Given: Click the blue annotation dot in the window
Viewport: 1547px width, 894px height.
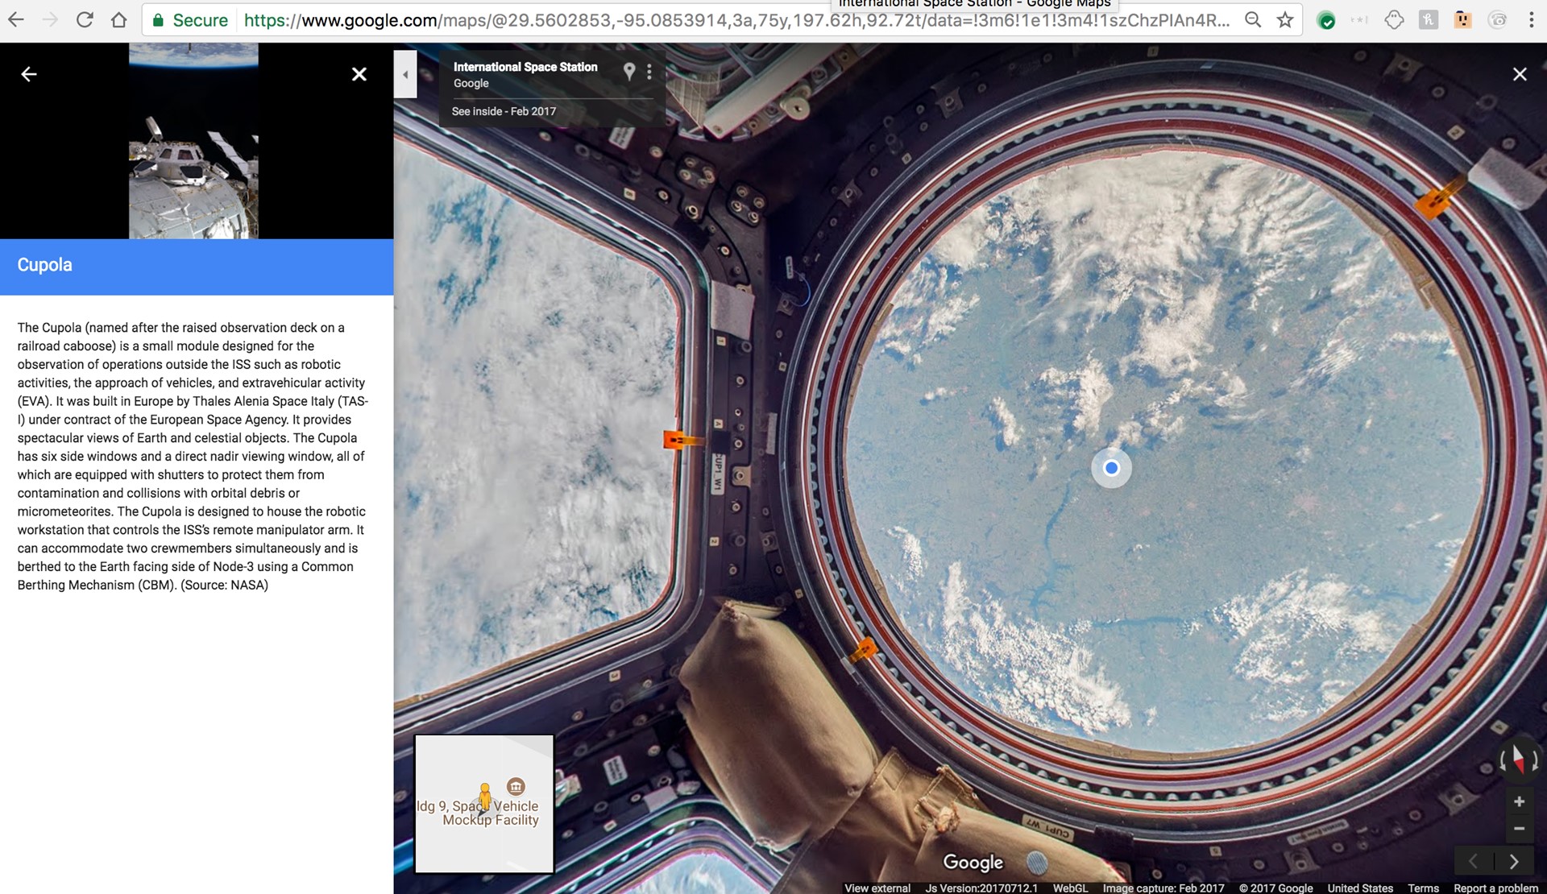Looking at the screenshot, I should click(x=1111, y=468).
